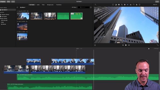Open browser settings gear beside search

pos(91,7)
